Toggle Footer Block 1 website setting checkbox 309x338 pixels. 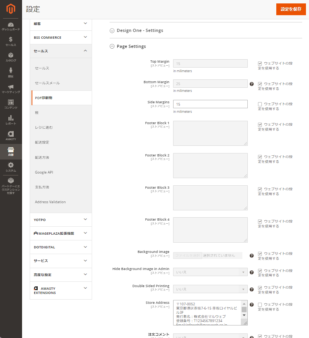click(x=260, y=125)
